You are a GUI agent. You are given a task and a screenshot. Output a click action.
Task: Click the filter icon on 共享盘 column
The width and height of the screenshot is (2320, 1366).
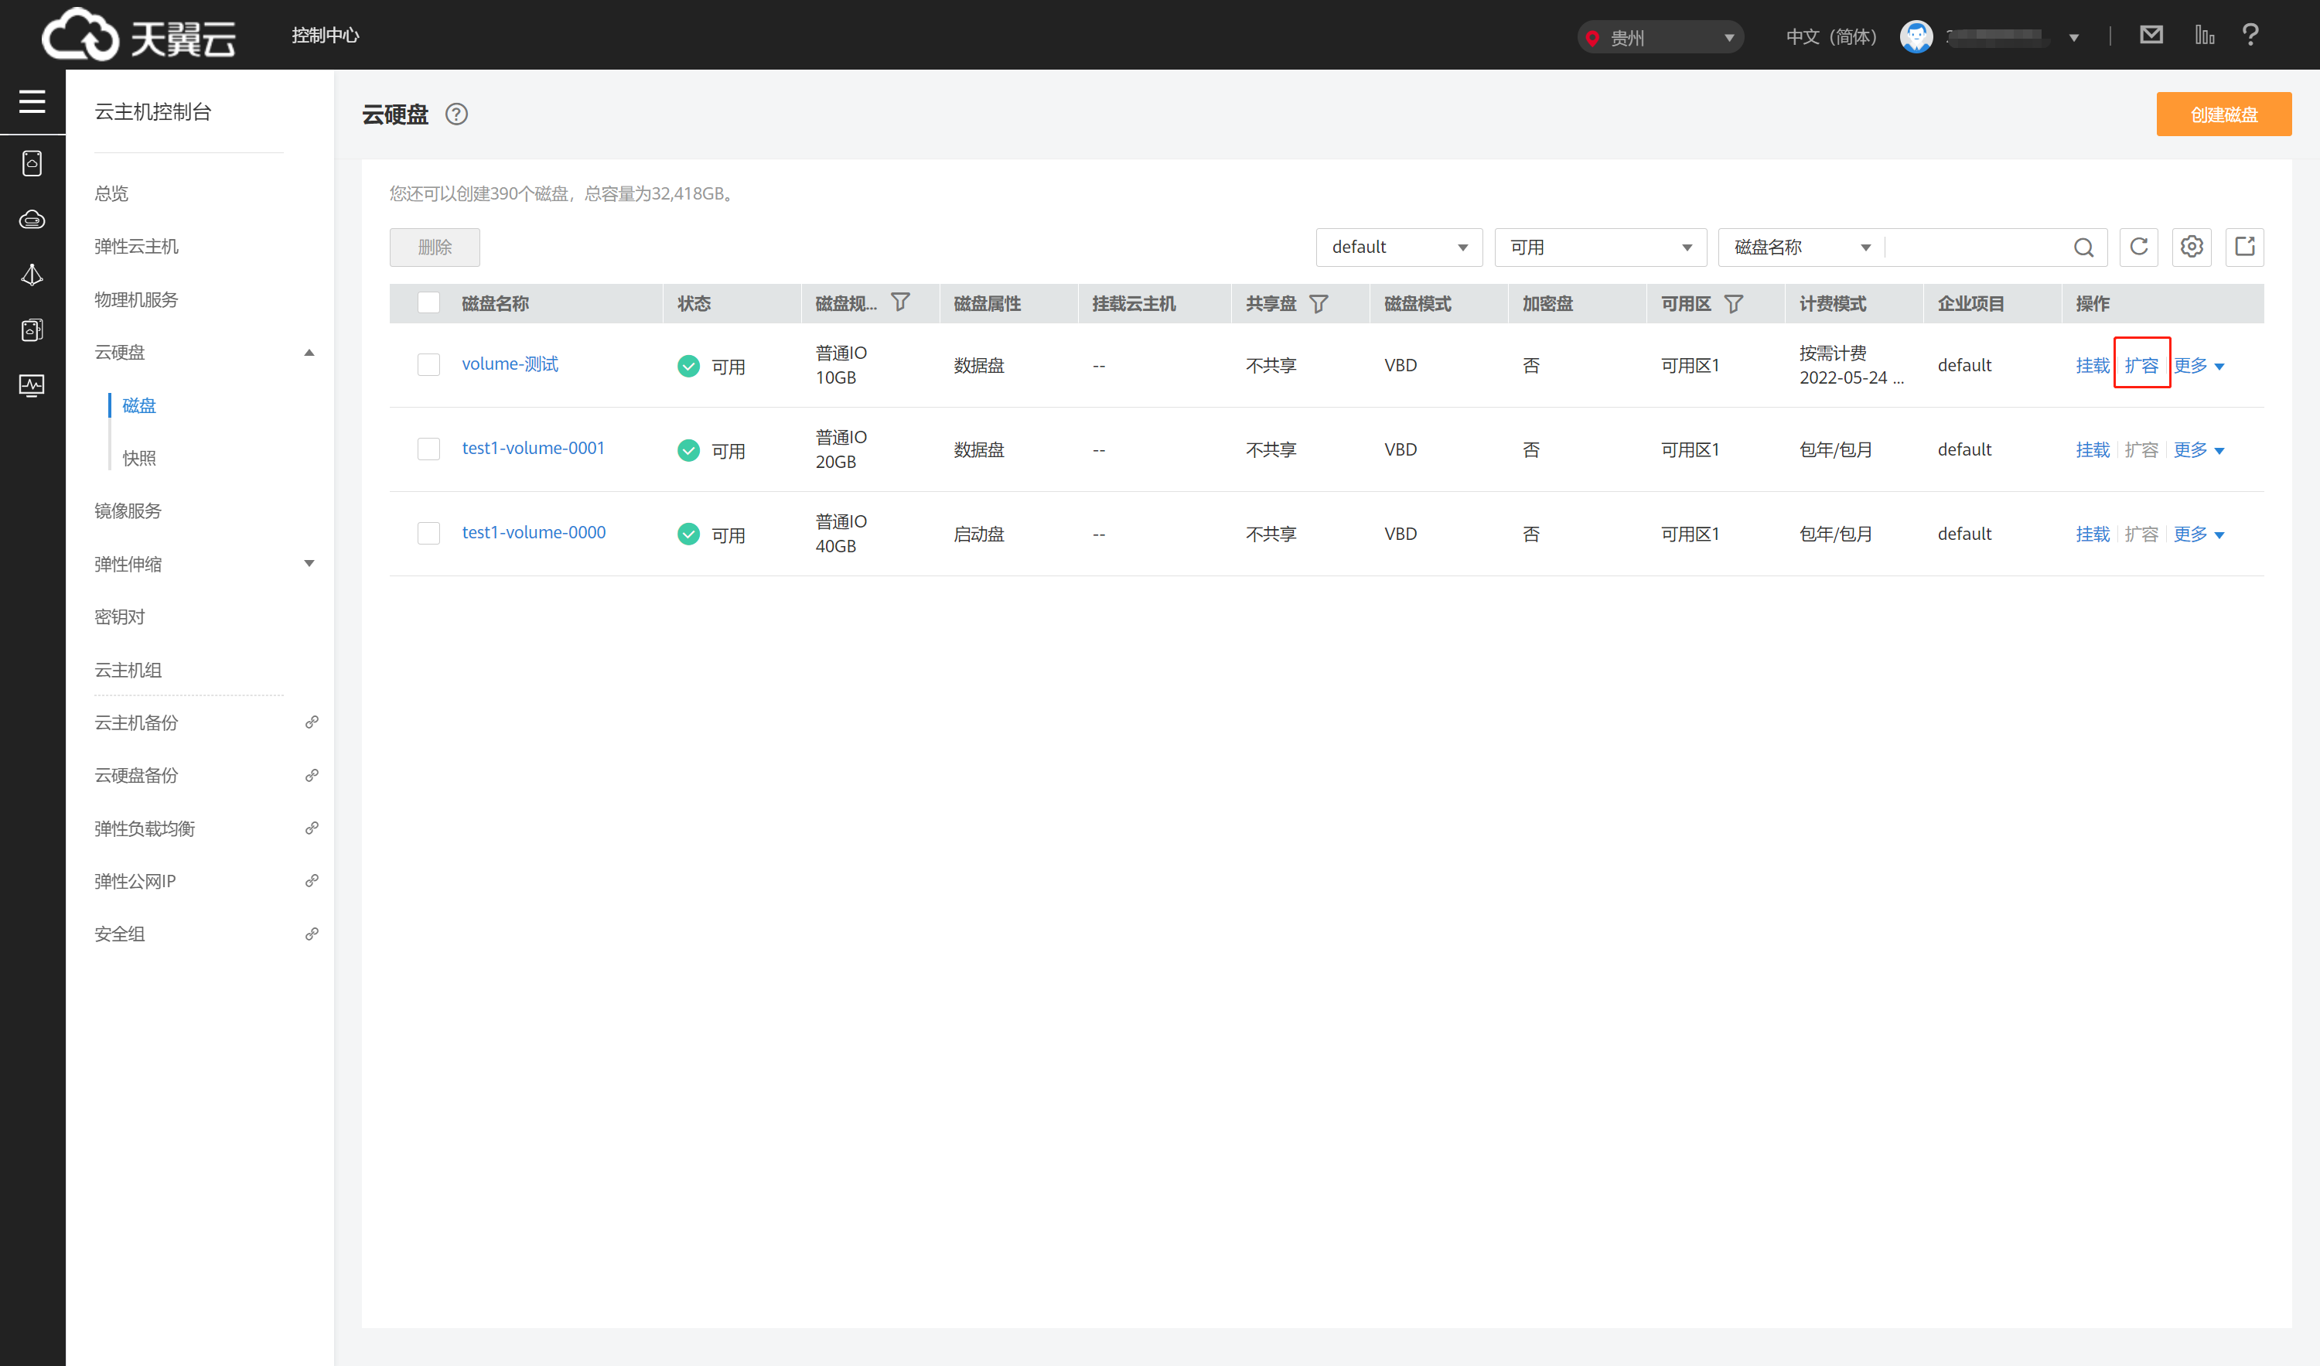1319,303
